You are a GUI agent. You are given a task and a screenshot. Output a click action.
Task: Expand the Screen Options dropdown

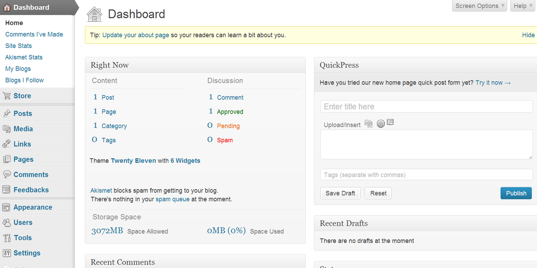(479, 6)
